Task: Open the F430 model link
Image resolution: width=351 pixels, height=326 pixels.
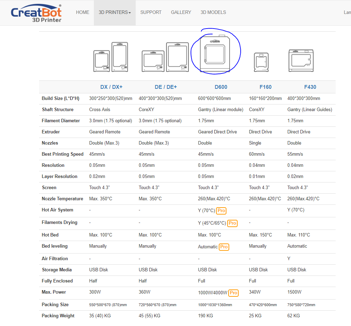Action: [x=310, y=87]
